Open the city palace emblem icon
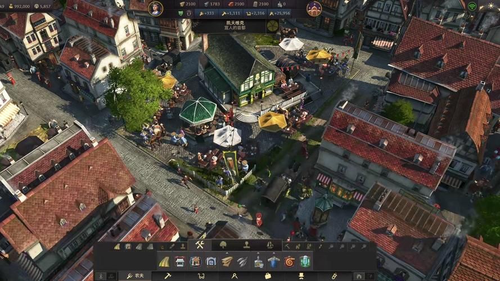Screen dimensions: 500x281 point(314,8)
